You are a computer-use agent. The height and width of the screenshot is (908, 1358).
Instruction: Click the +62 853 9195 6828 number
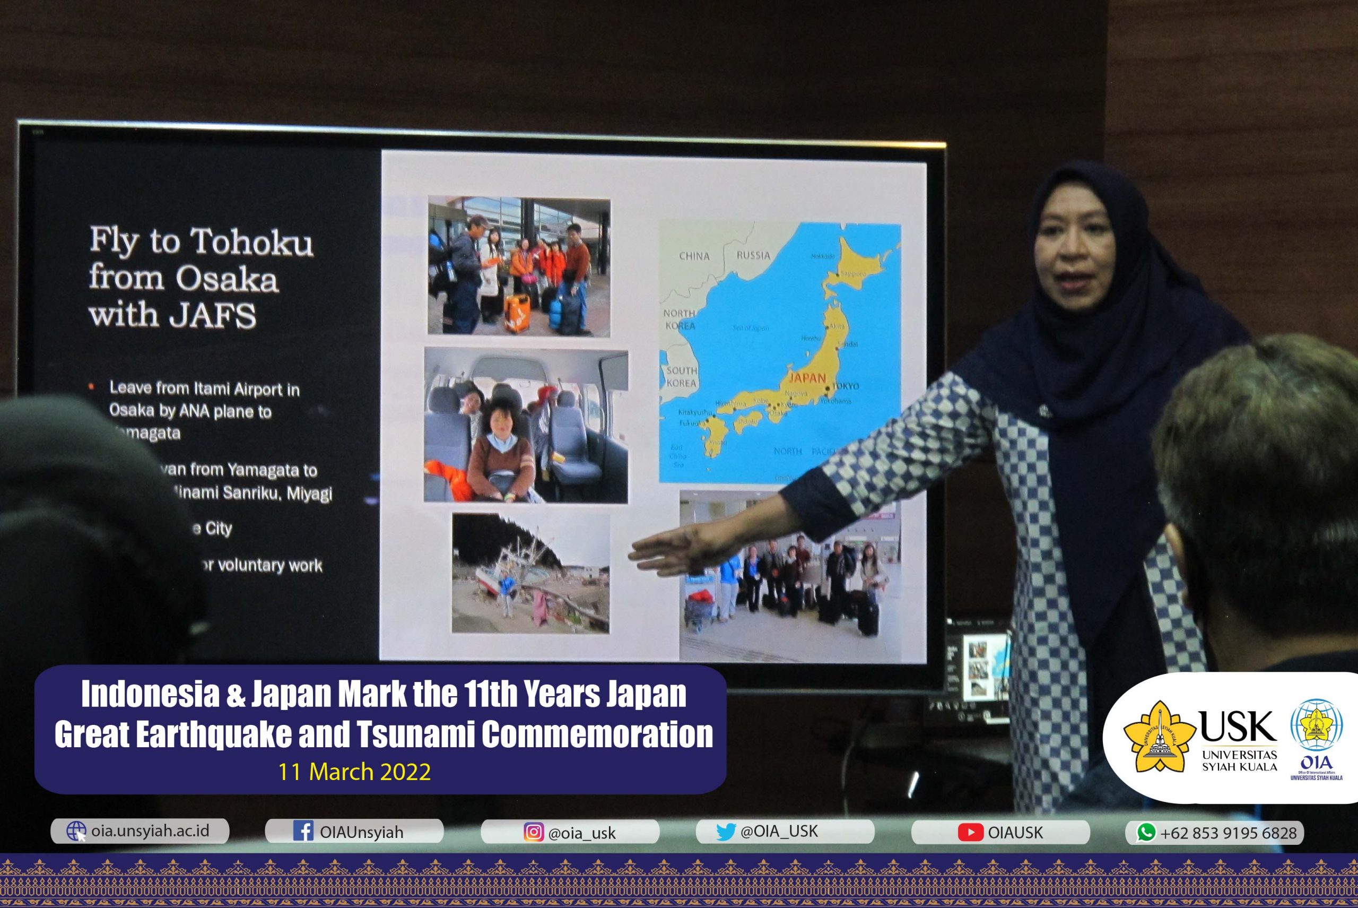click(x=1229, y=833)
